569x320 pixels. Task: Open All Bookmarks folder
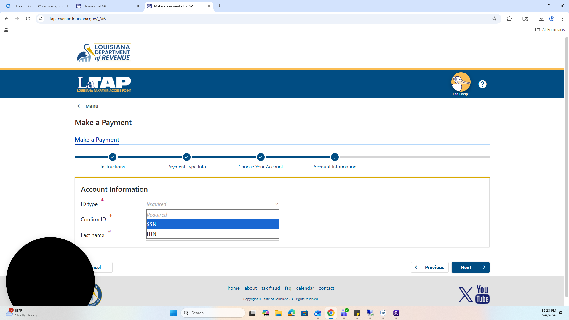[550, 30]
